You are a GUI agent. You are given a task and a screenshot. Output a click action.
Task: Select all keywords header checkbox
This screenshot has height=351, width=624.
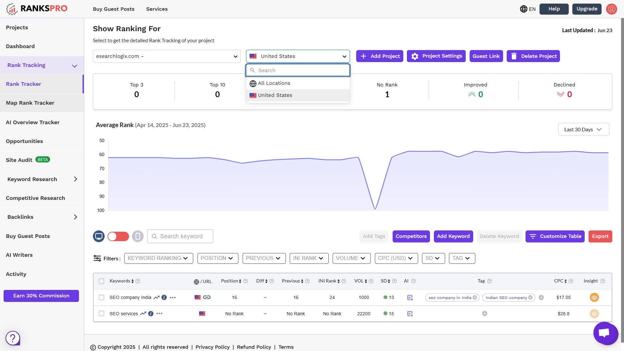click(102, 281)
